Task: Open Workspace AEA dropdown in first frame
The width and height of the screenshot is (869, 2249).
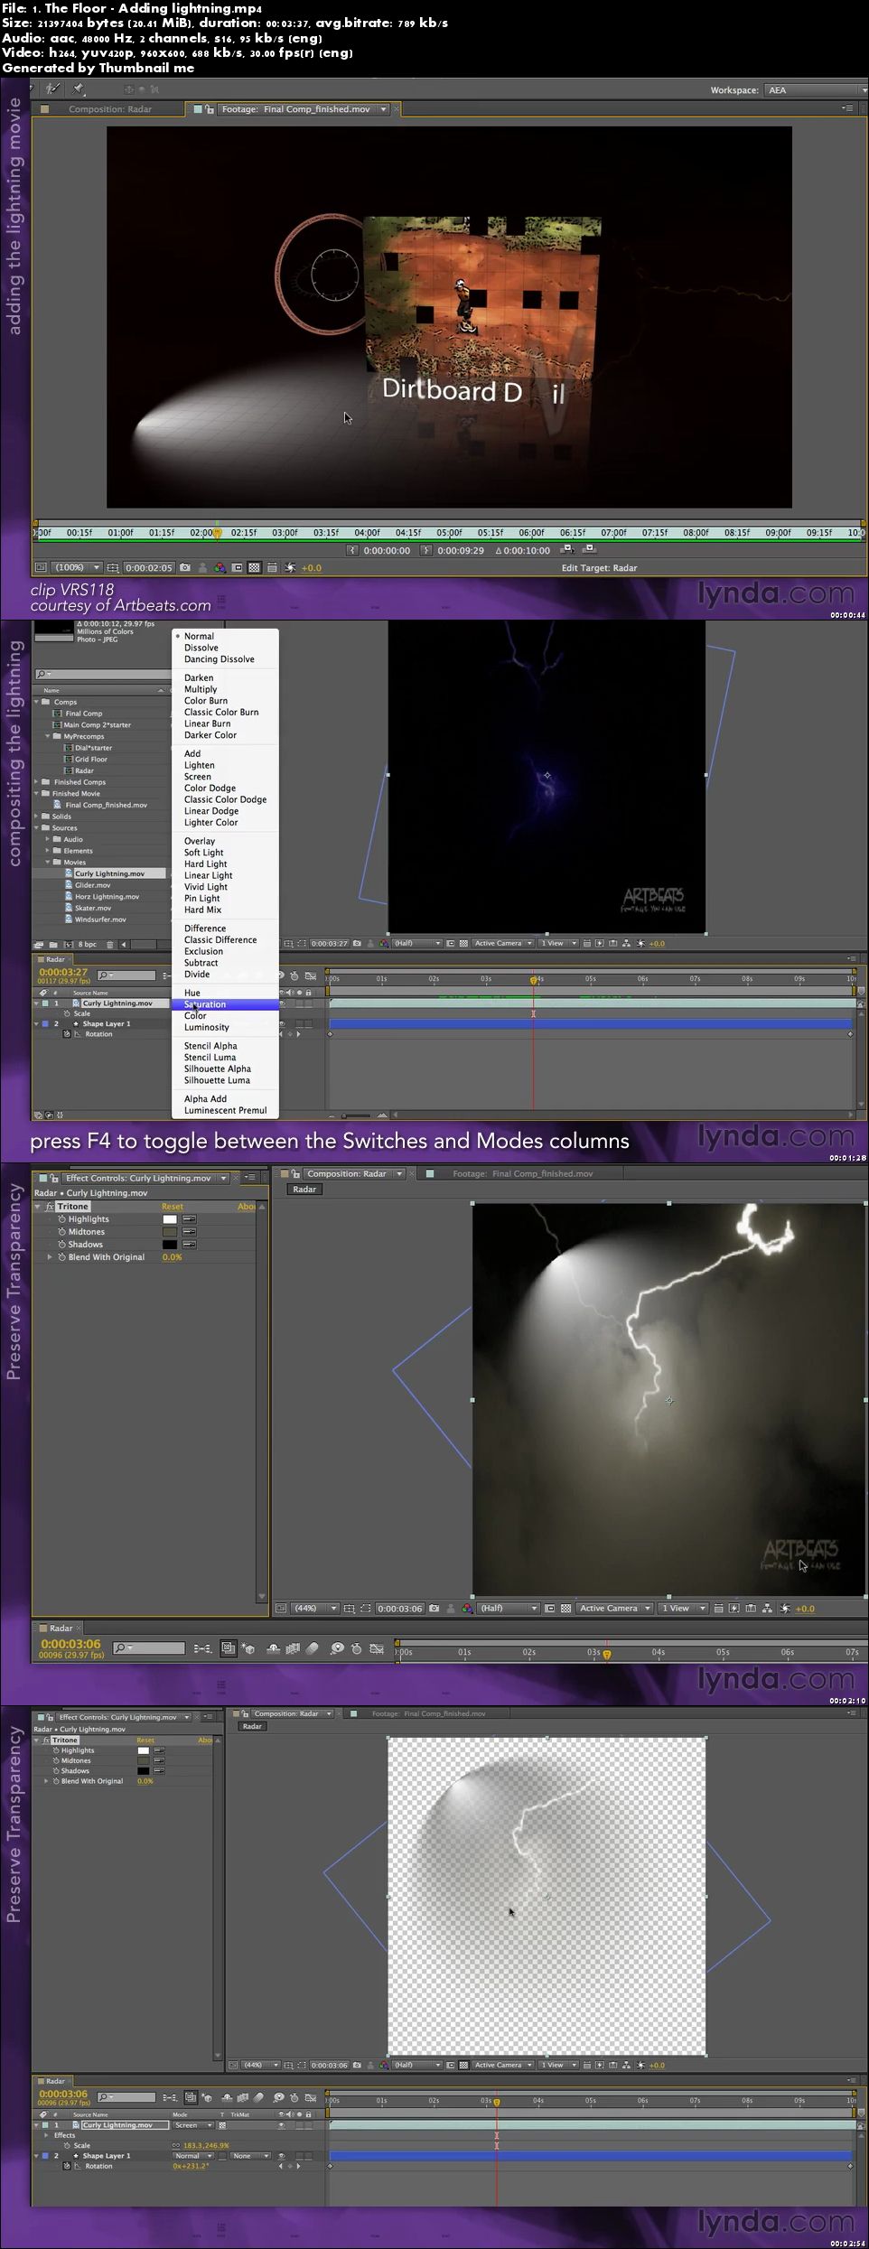Action: coord(817,90)
